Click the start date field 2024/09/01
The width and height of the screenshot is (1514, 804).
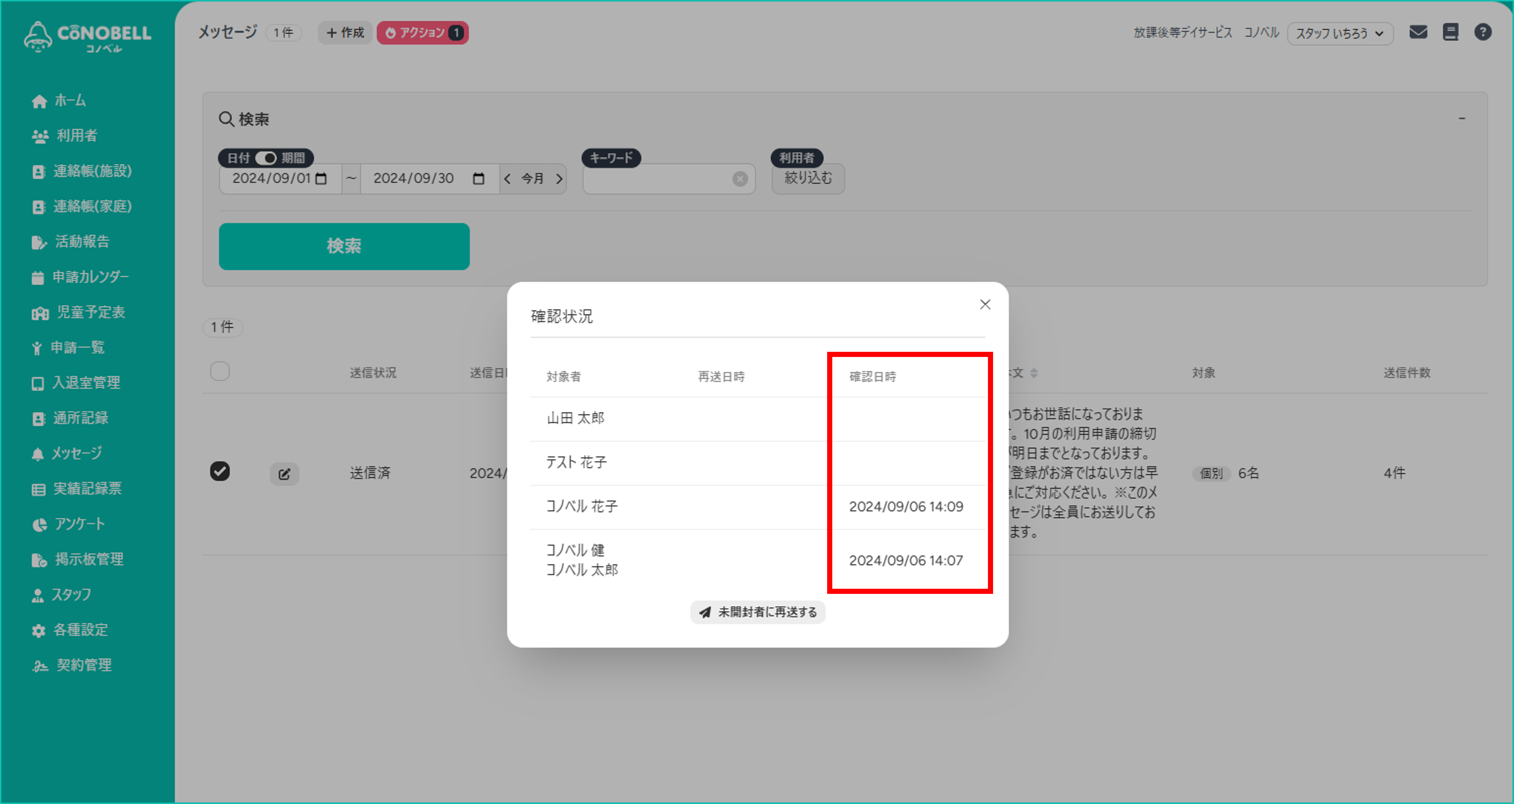[281, 179]
